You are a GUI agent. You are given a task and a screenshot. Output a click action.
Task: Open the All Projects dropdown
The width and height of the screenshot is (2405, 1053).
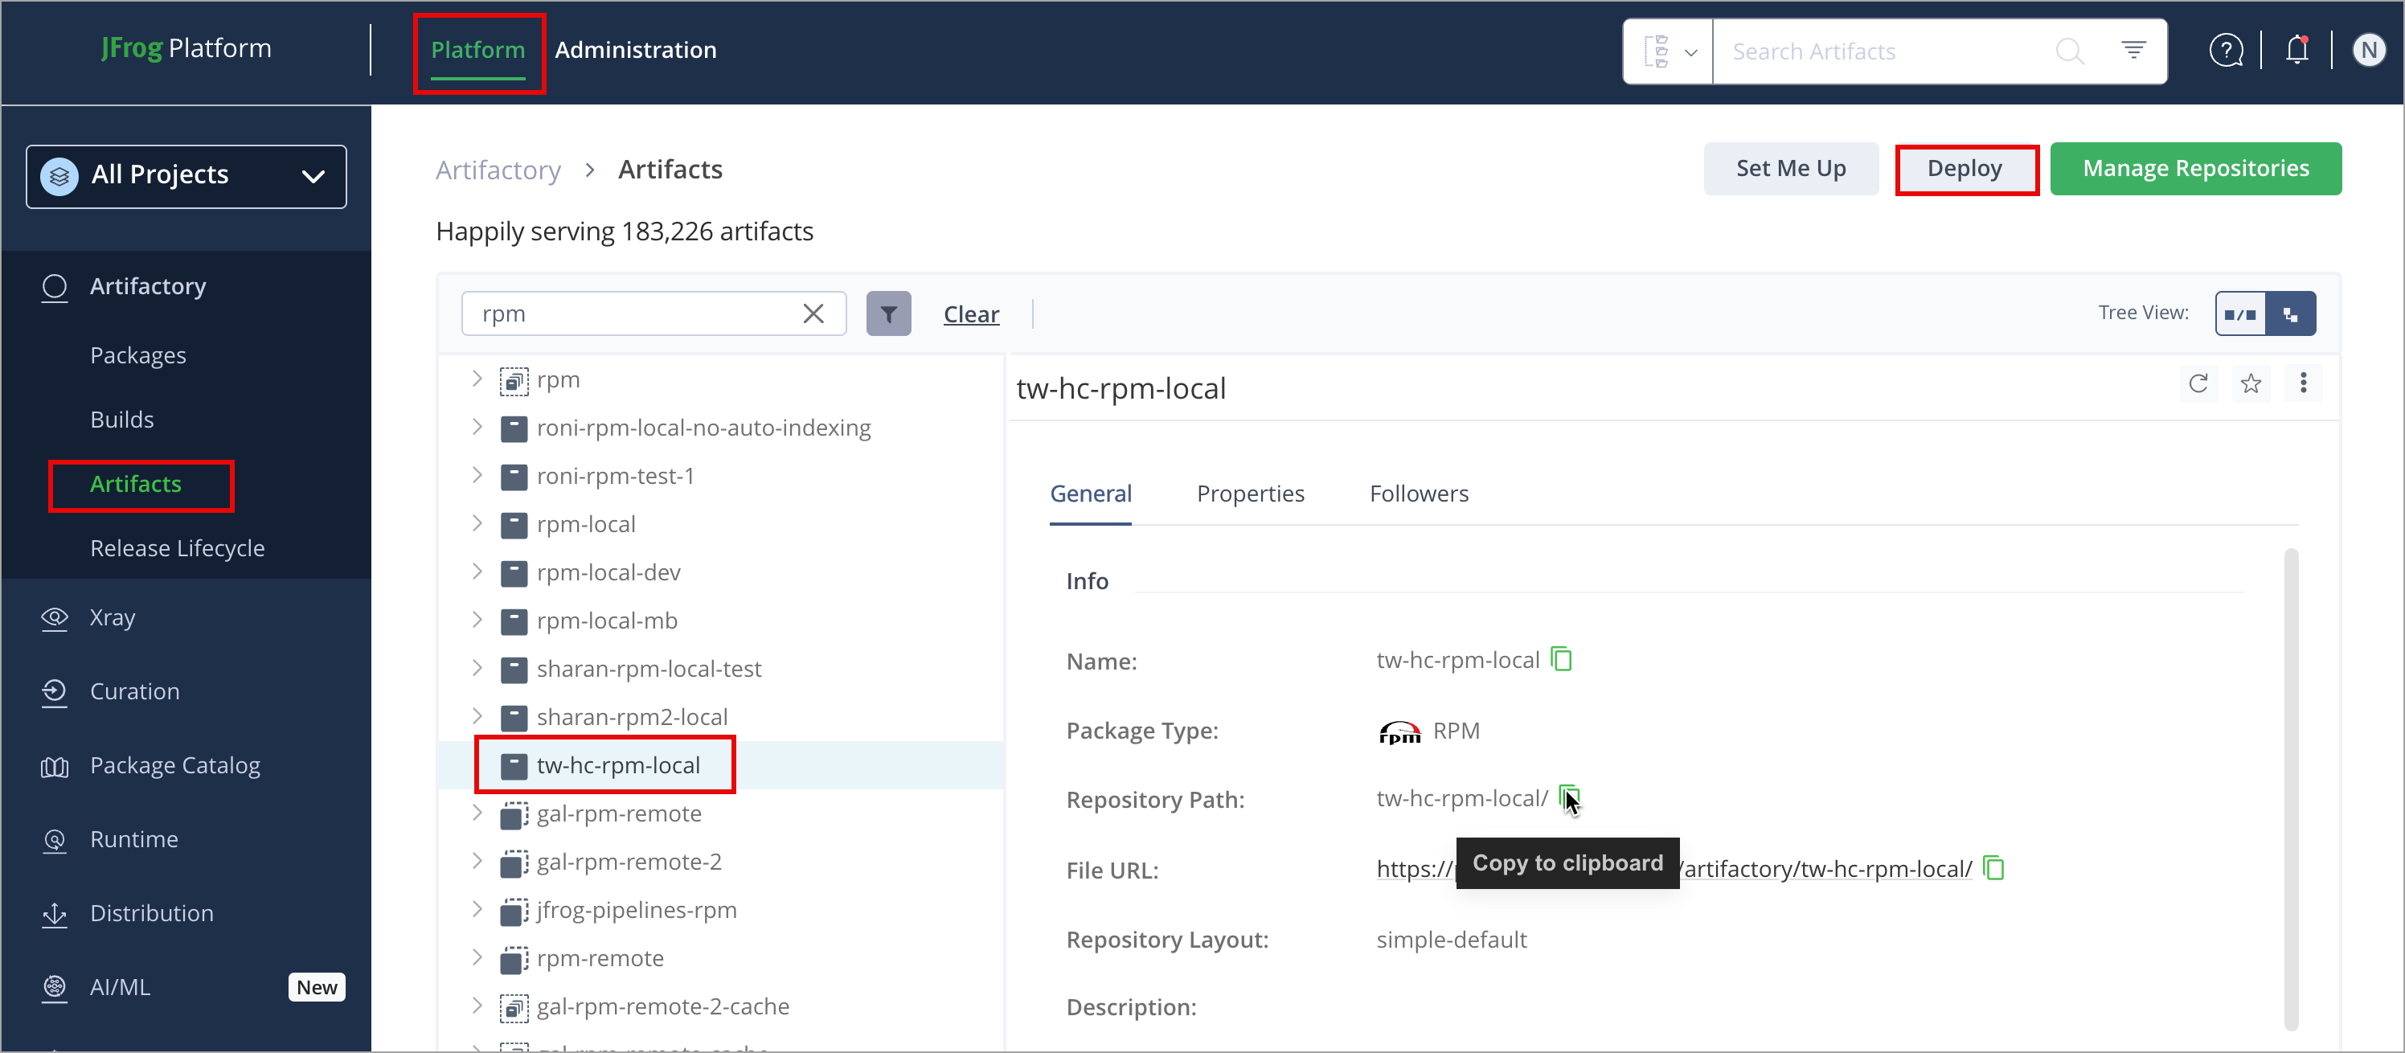[x=186, y=175]
